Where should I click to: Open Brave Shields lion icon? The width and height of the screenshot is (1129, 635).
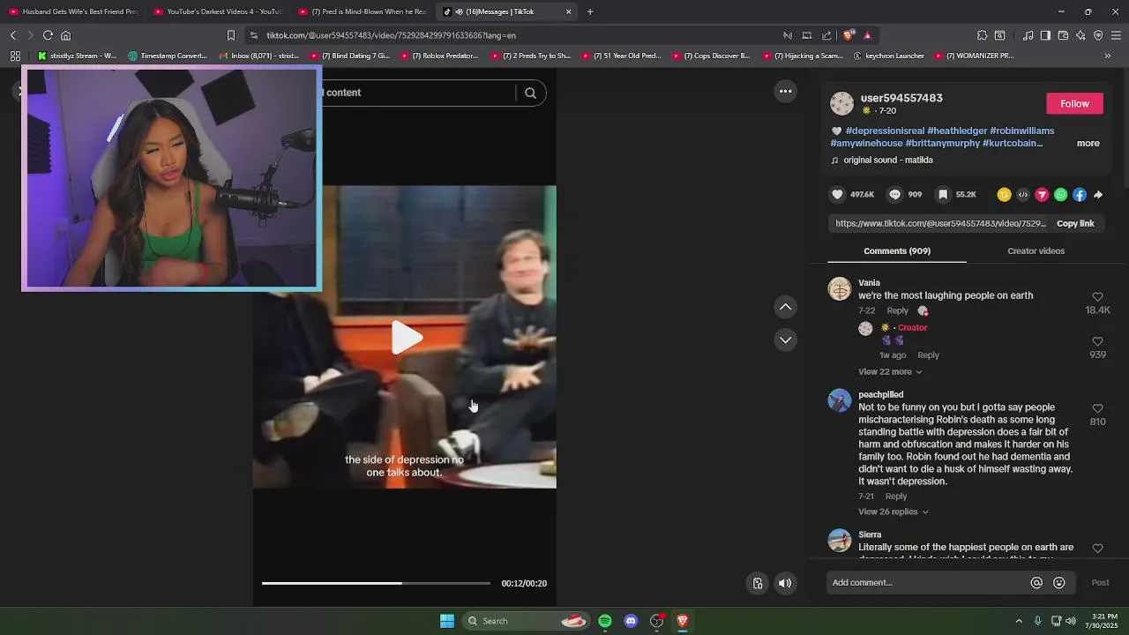849,35
